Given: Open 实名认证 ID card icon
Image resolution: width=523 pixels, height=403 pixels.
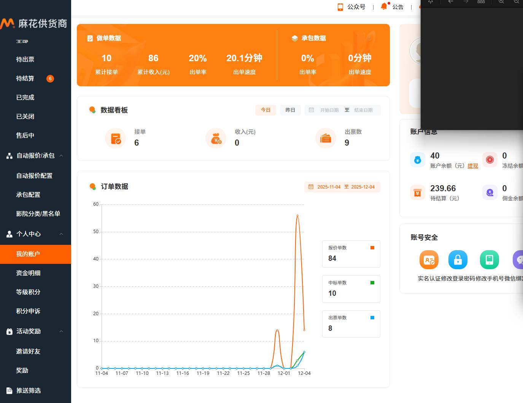Looking at the screenshot, I should (429, 260).
